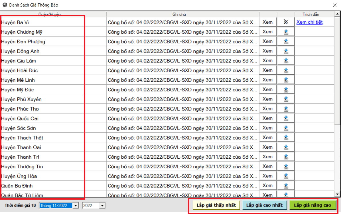Click download icon for Huyện Chương Mỹ
341x215 pixels.
point(286,32)
